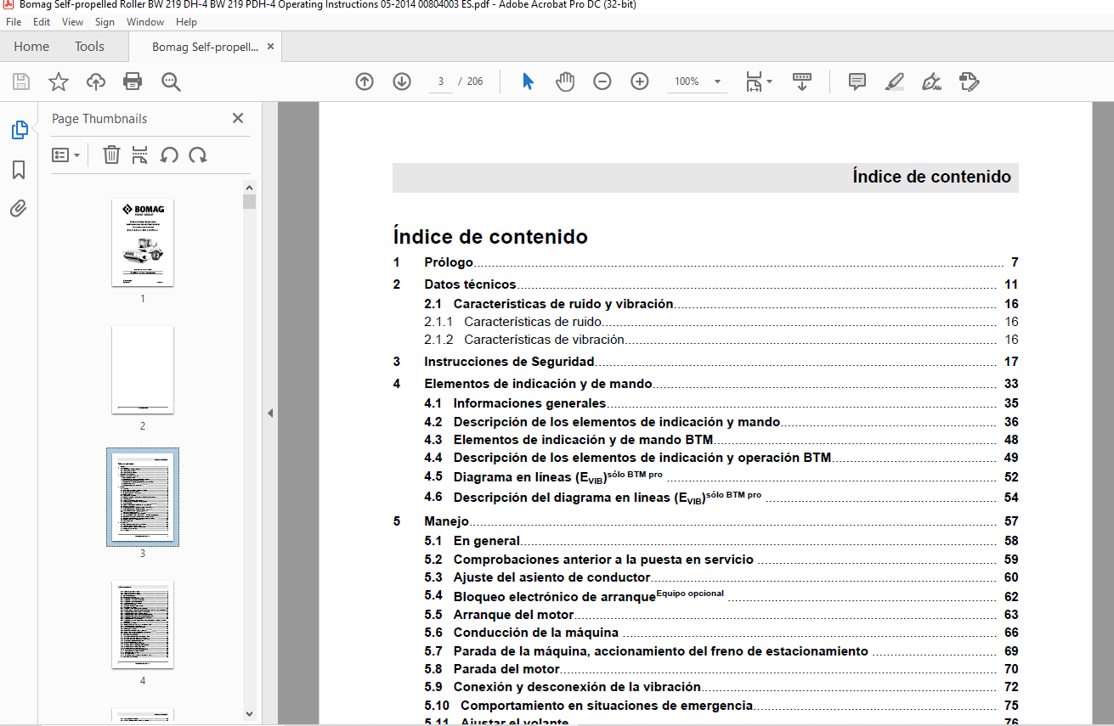The image size is (1114, 726).
Task: Open the Window menu
Action: (145, 22)
